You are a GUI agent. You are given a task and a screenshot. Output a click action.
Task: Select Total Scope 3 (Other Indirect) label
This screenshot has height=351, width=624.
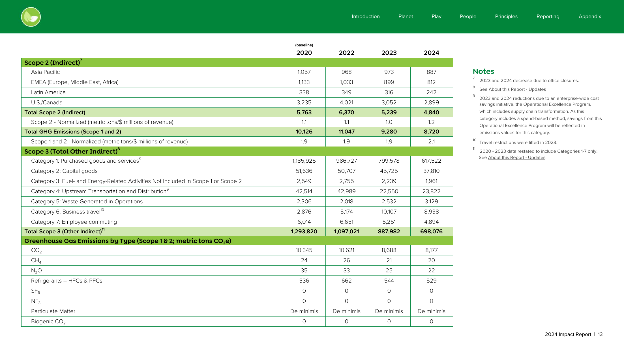[x=64, y=231]
